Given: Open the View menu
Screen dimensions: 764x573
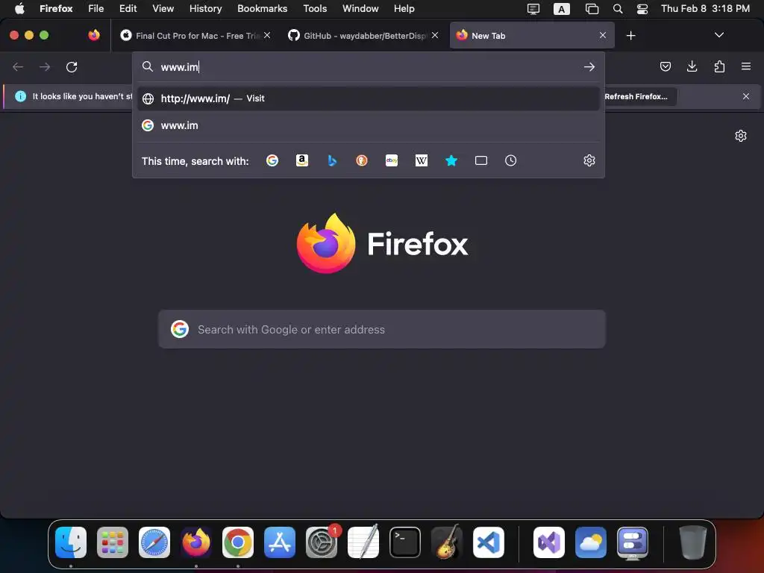Looking at the screenshot, I should [x=163, y=8].
